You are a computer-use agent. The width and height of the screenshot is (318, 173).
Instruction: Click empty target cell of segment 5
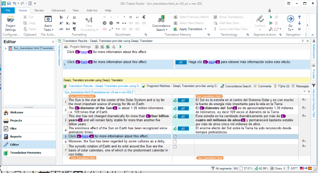pos(246,136)
